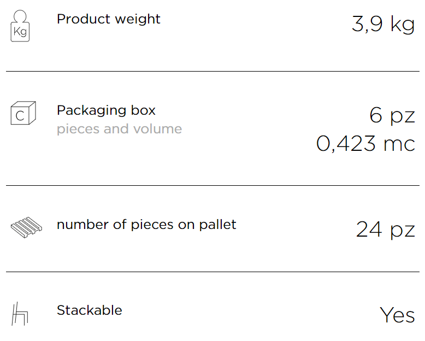The width and height of the screenshot is (425, 341).
Task: Click the Yes stackable value
Action: pos(397,315)
